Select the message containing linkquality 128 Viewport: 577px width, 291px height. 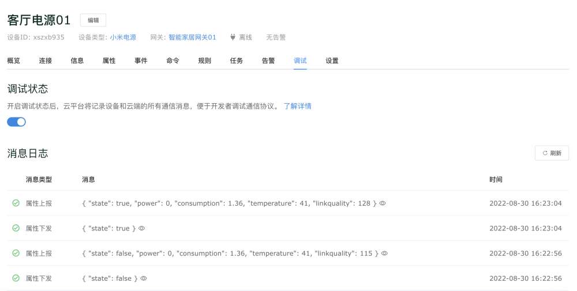pyautogui.click(x=229, y=203)
